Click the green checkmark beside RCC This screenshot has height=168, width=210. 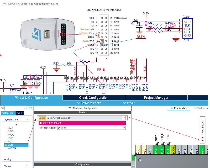[x=6, y=141]
